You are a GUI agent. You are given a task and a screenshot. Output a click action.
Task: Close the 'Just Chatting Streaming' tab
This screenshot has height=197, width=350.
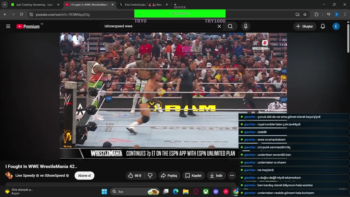[58, 5]
